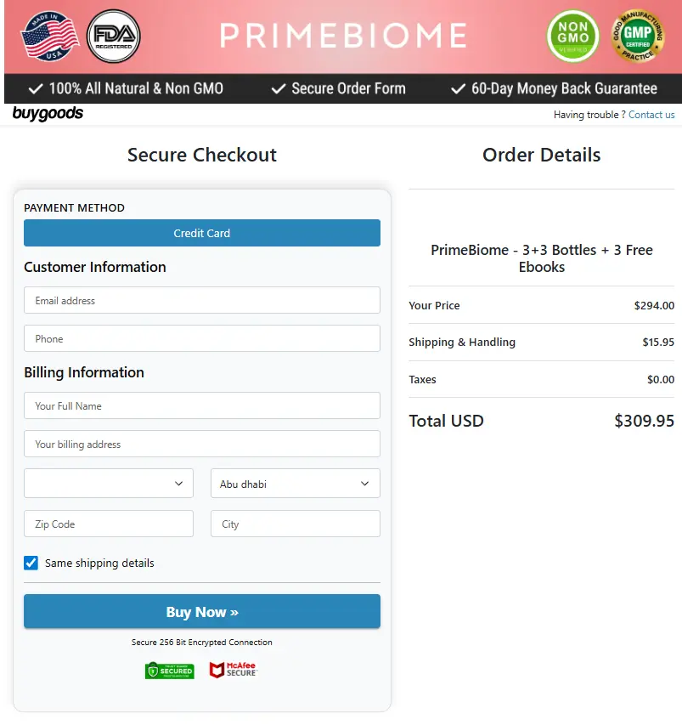Screen dimensions: 682x725
Task: Click the Trust Guard Secured seal
Action: [x=169, y=670]
